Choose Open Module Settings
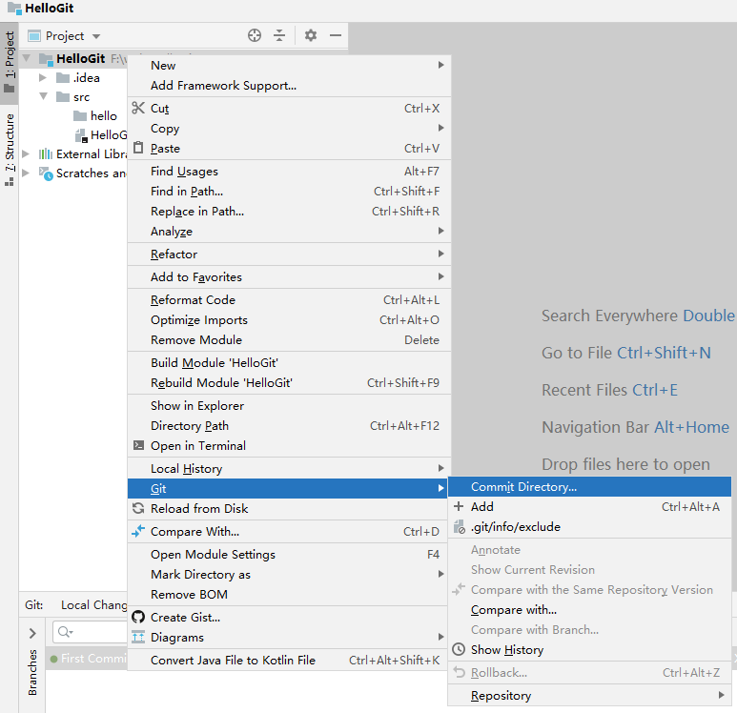 coord(289,554)
